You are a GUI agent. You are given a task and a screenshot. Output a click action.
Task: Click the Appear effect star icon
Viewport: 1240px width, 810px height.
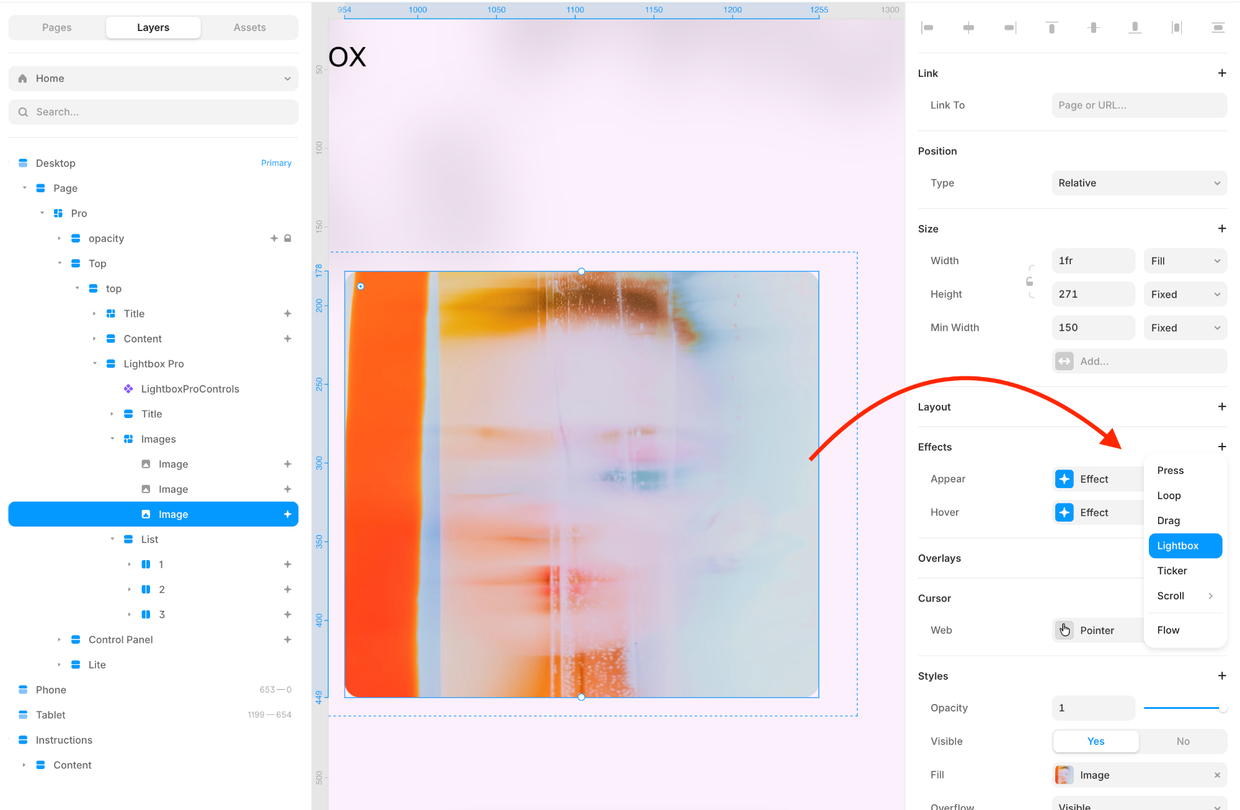[x=1065, y=479]
